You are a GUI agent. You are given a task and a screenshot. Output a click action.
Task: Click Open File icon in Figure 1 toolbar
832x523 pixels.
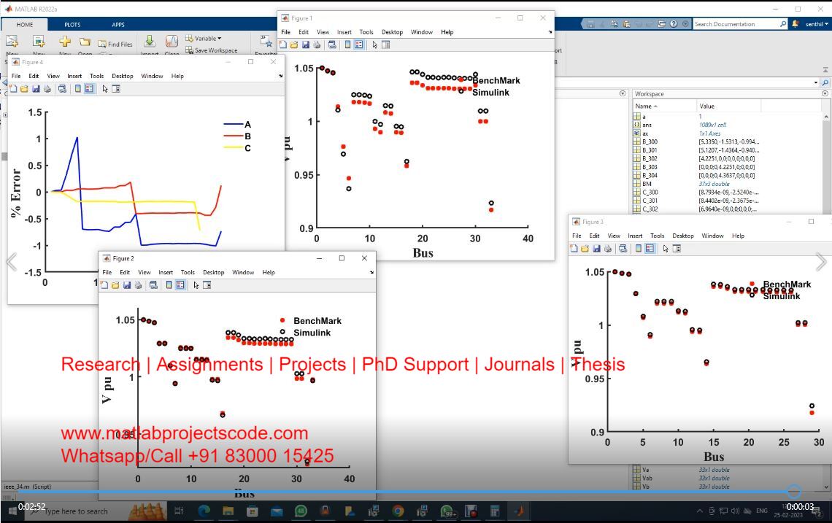pyautogui.click(x=294, y=45)
